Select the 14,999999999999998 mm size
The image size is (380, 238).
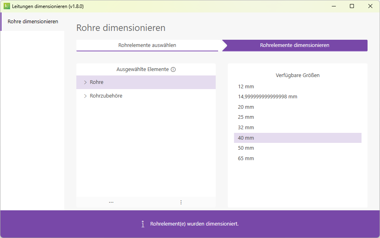(x=268, y=97)
